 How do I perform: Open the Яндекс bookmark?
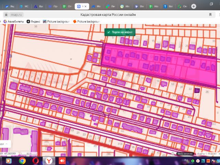tap(33, 21)
